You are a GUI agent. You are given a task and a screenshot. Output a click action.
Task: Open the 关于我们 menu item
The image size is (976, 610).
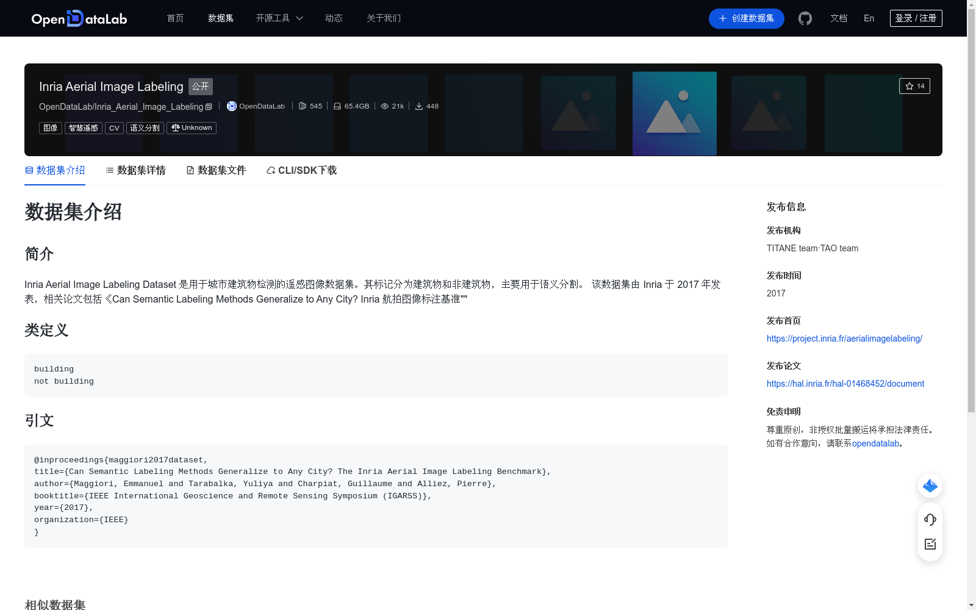pos(383,18)
